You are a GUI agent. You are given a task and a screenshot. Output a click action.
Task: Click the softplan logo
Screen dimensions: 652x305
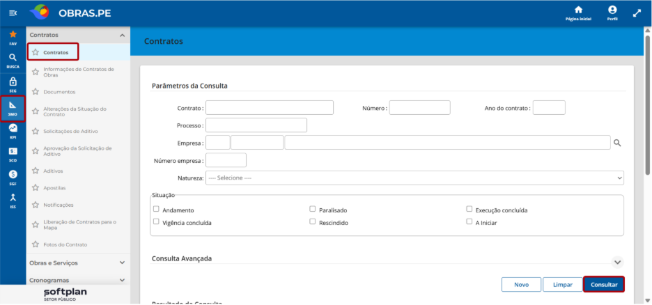[65, 294]
